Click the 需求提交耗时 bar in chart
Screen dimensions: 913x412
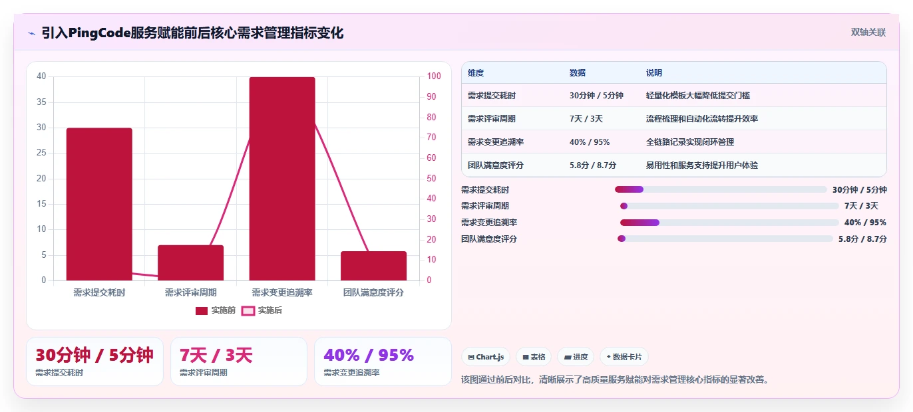[x=99, y=204]
